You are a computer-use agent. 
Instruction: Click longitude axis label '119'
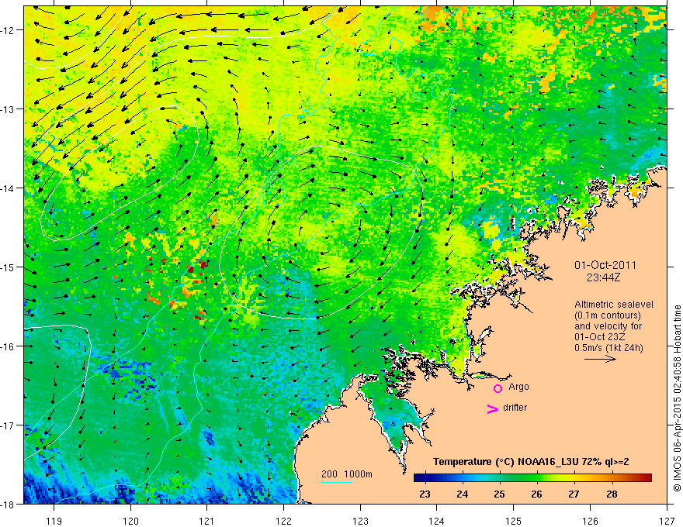[x=54, y=521]
